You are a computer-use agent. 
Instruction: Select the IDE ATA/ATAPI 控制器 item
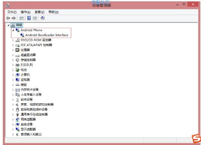(36, 45)
